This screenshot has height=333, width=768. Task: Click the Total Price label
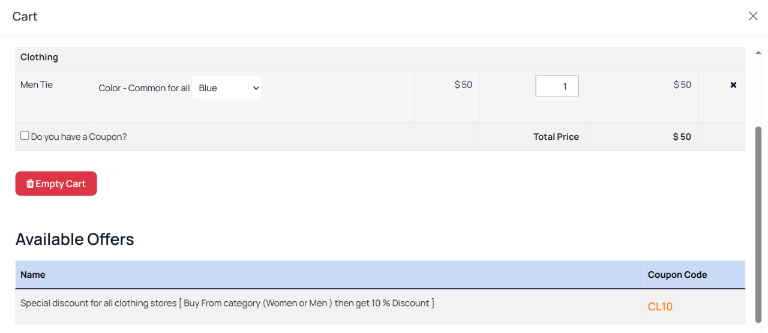(556, 137)
